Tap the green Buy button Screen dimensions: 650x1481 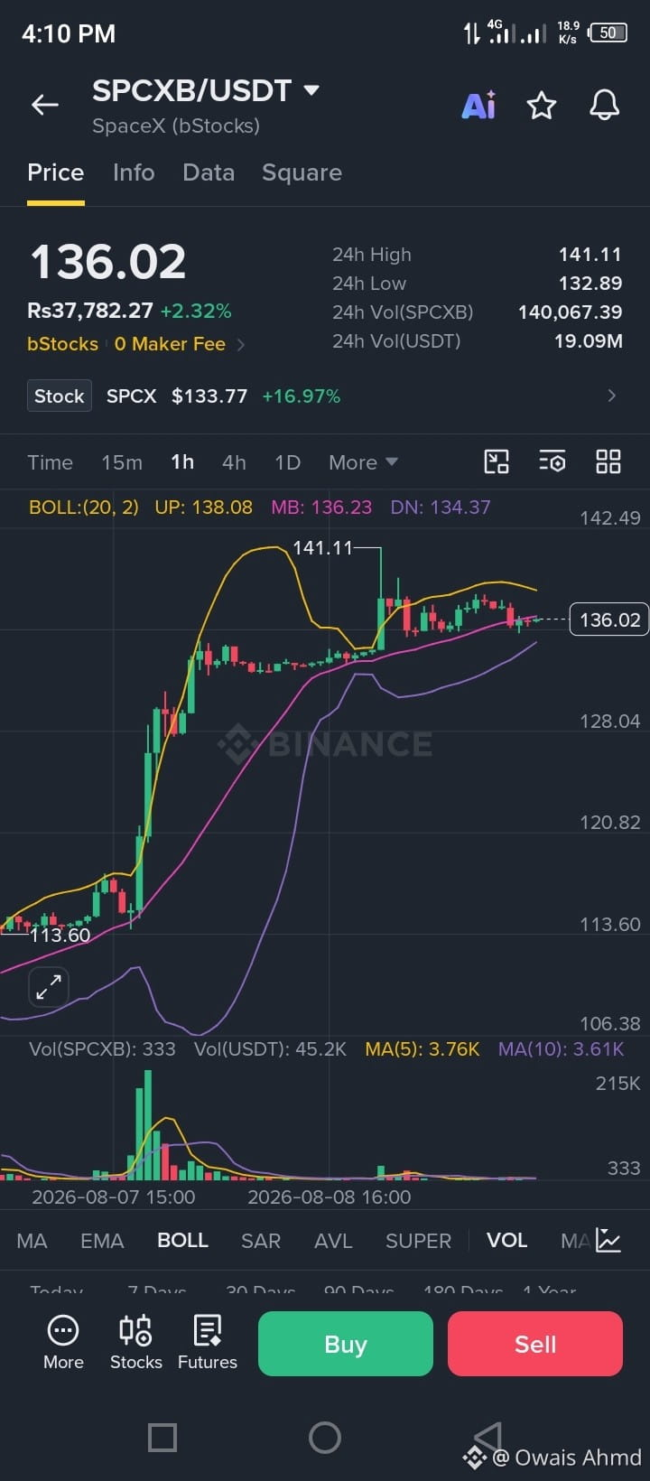(346, 1344)
